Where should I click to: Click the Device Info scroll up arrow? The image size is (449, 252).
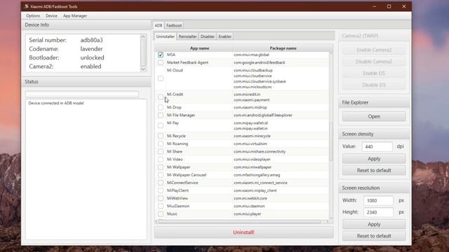(143, 37)
